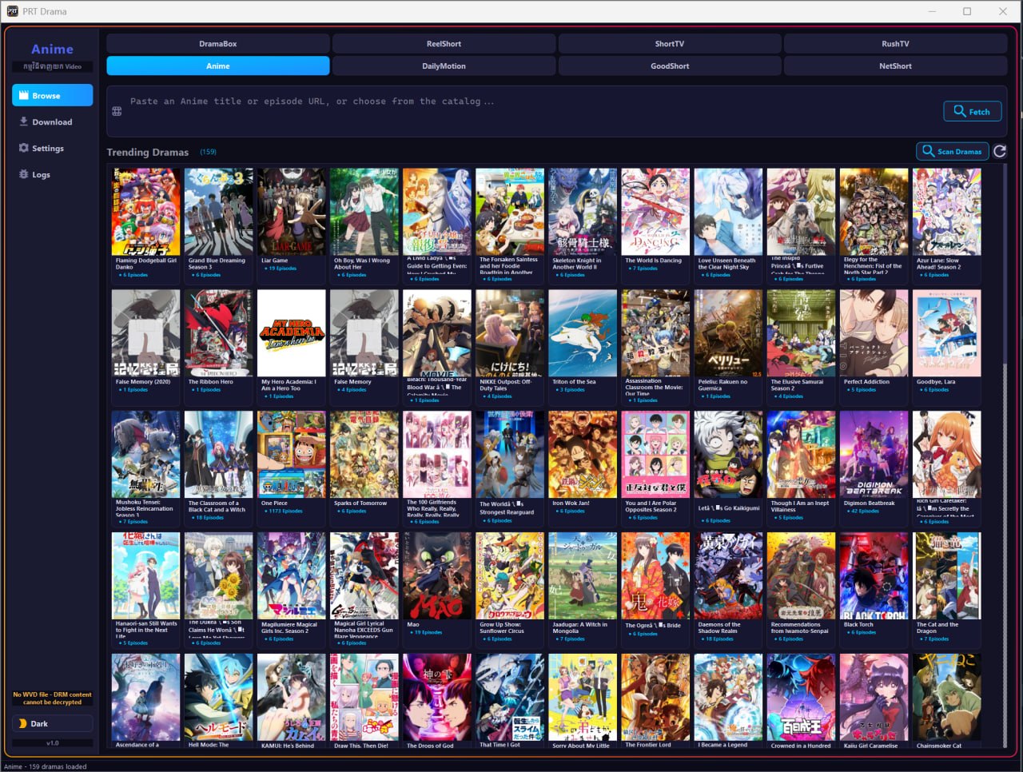
Task: Select the False Memory (2020) poster
Action: click(x=146, y=332)
